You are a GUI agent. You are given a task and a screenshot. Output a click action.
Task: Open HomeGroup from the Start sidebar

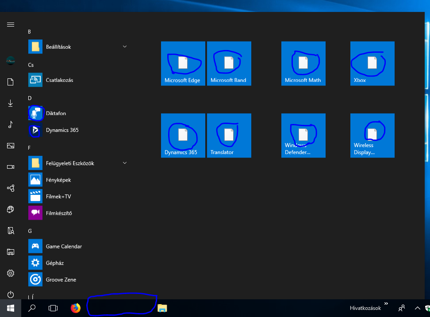(x=11, y=188)
